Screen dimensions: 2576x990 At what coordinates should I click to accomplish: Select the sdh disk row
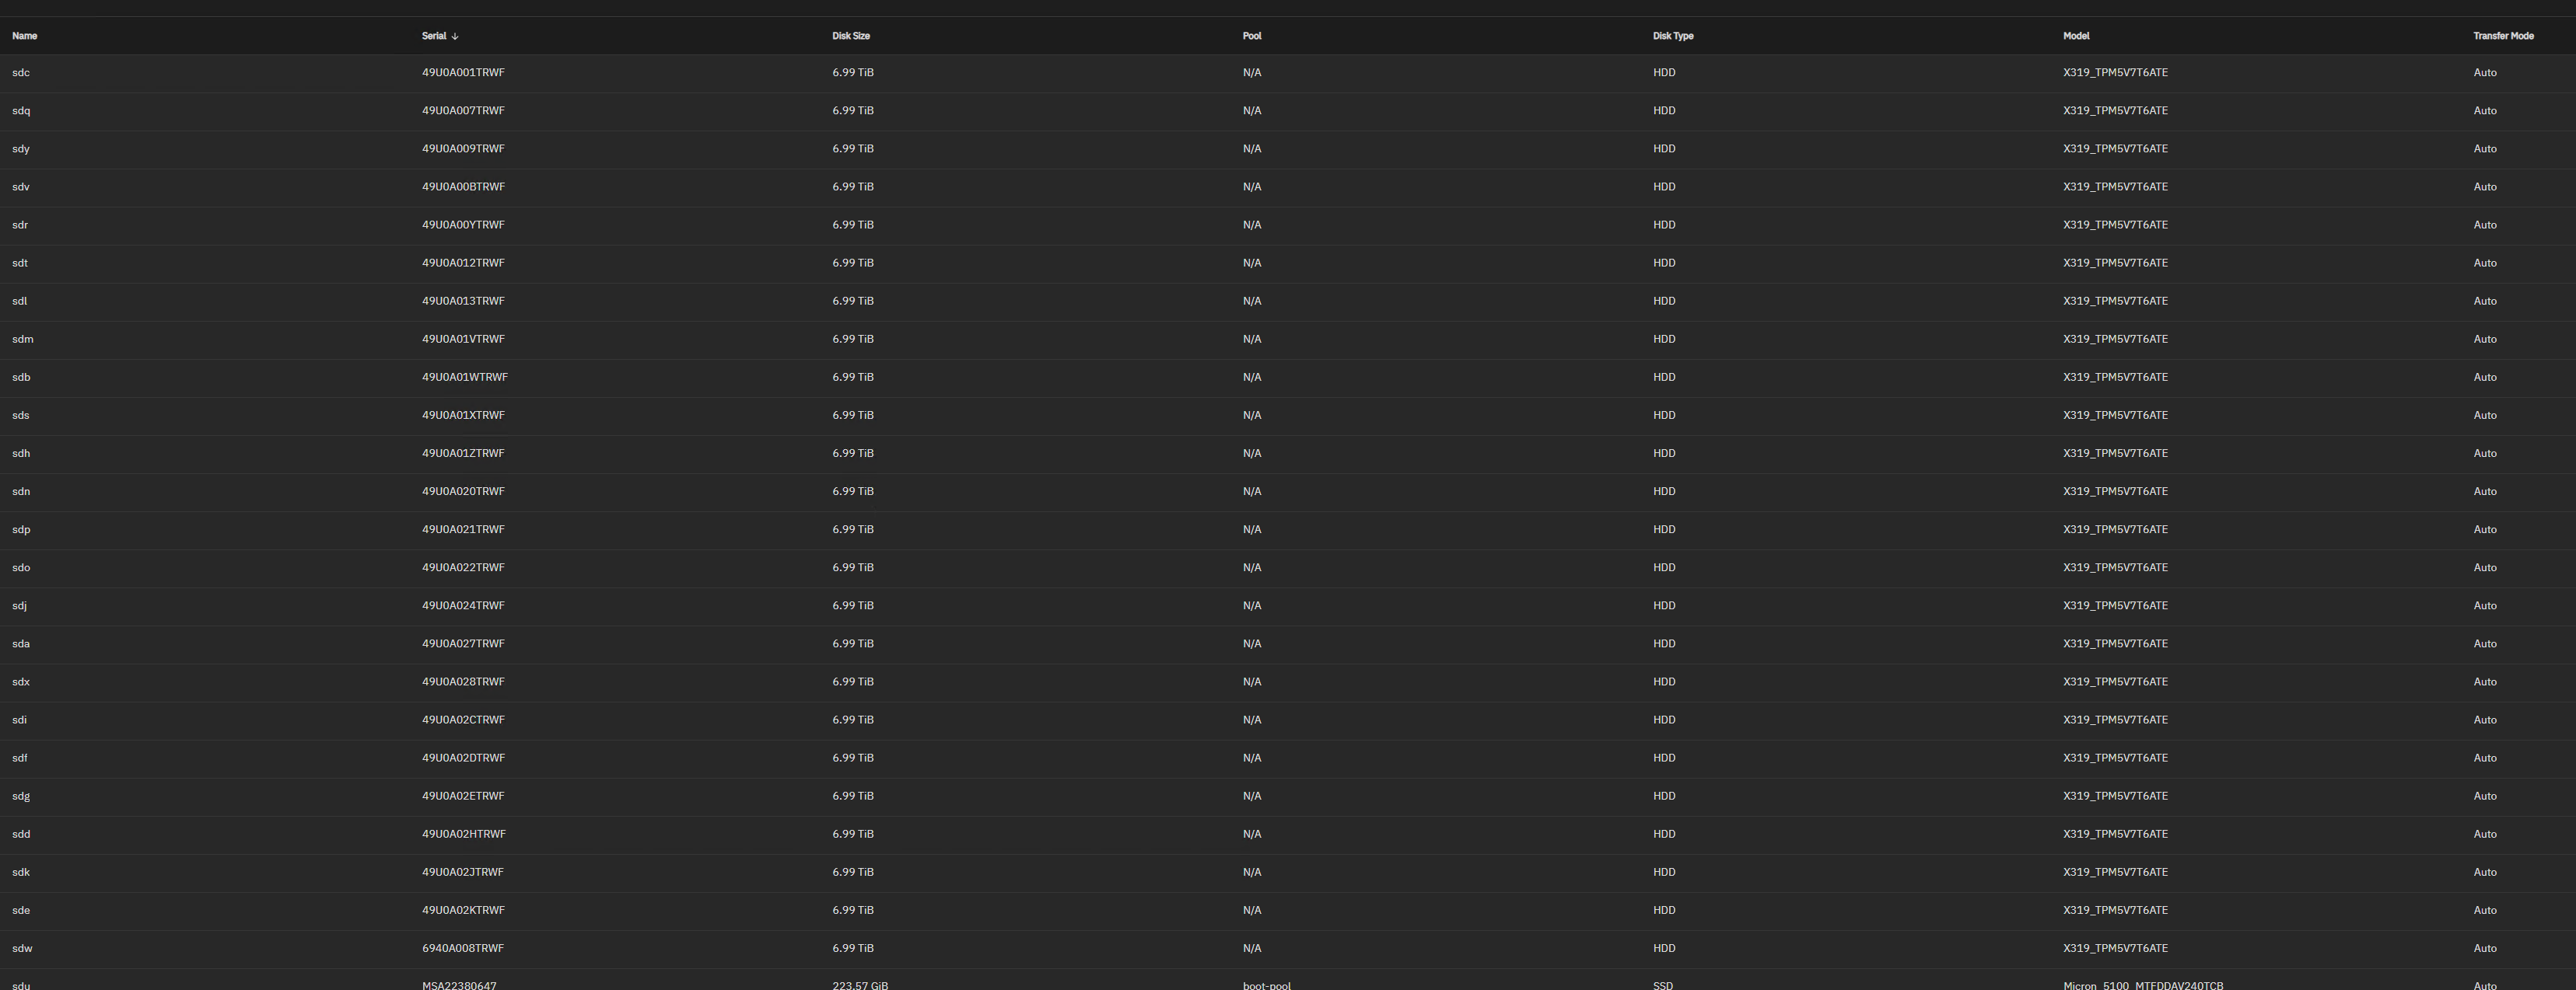21,454
